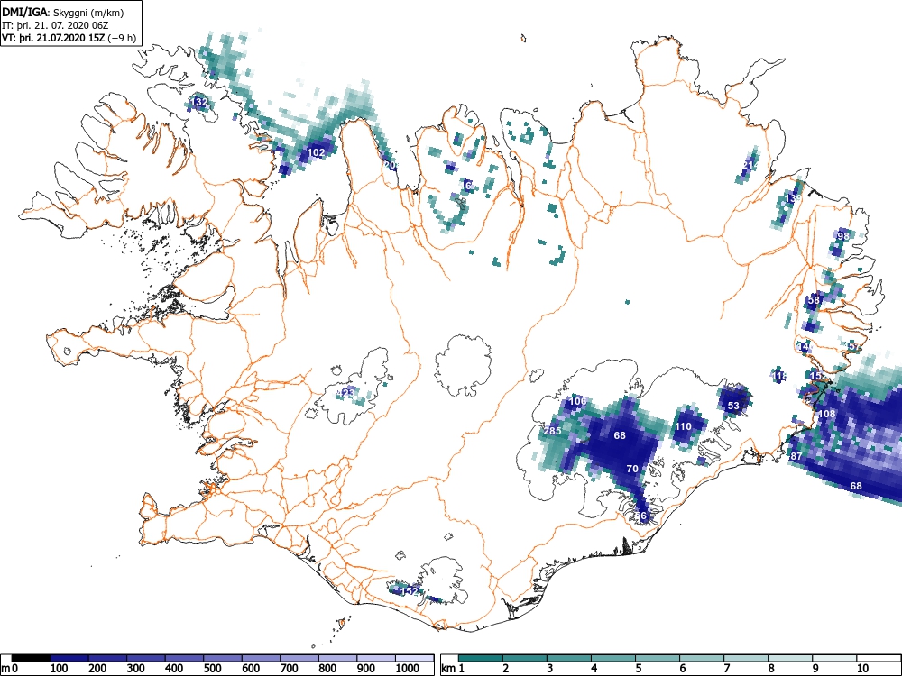Select the dark blue 100–200 m legend swatch
Viewport: 902px width, 676px height.
[x=69, y=658]
